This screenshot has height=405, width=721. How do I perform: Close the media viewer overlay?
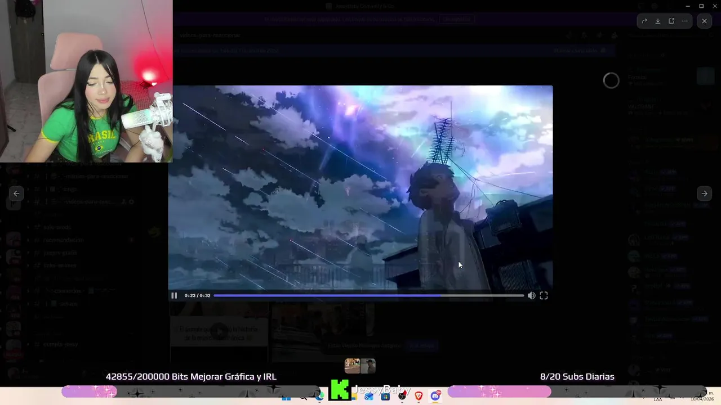pyautogui.click(x=704, y=21)
